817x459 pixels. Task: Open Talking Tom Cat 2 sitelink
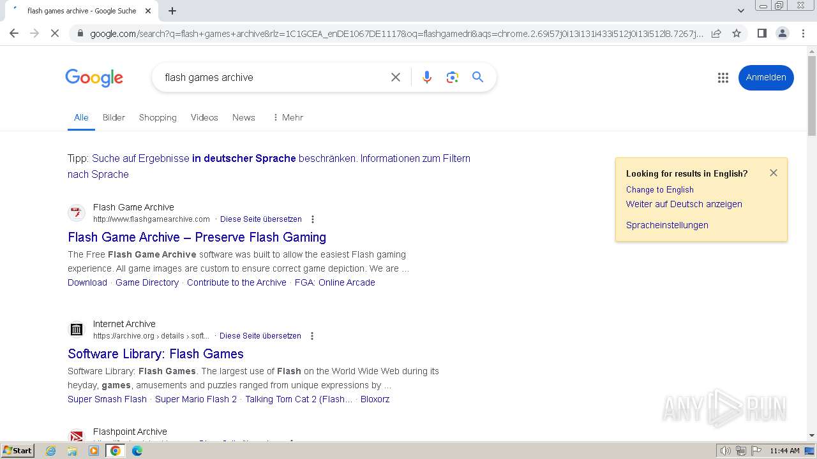point(299,399)
